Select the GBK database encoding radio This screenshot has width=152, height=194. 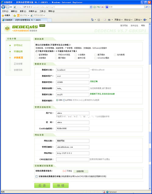[57, 100]
